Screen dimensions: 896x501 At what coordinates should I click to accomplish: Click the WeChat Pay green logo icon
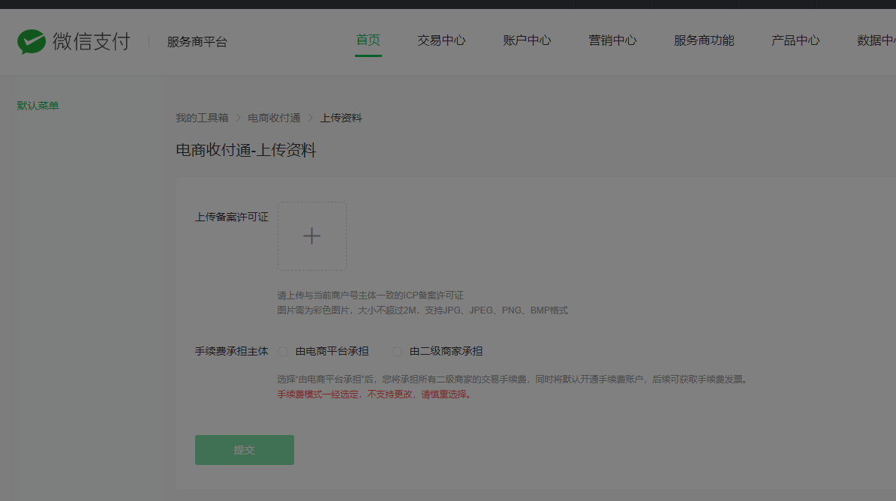point(32,41)
